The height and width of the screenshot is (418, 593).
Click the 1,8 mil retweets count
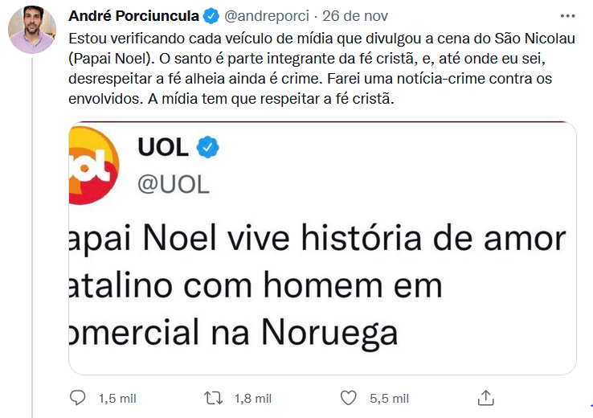(x=252, y=399)
